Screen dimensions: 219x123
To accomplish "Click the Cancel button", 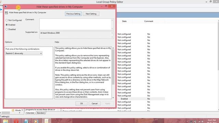I will pos(94,104).
